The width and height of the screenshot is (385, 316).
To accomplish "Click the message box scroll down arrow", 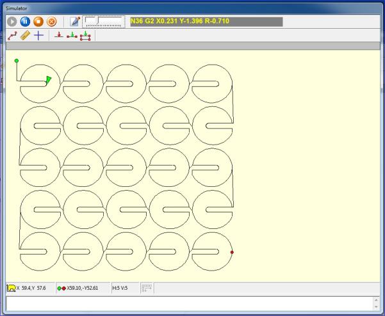I will point(376,307).
